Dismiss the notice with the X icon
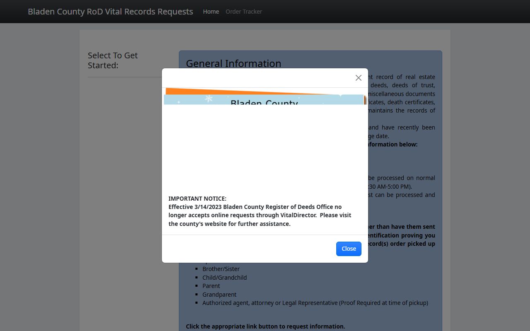The height and width of the screenshot is (331, 530). tap(358, 78)
